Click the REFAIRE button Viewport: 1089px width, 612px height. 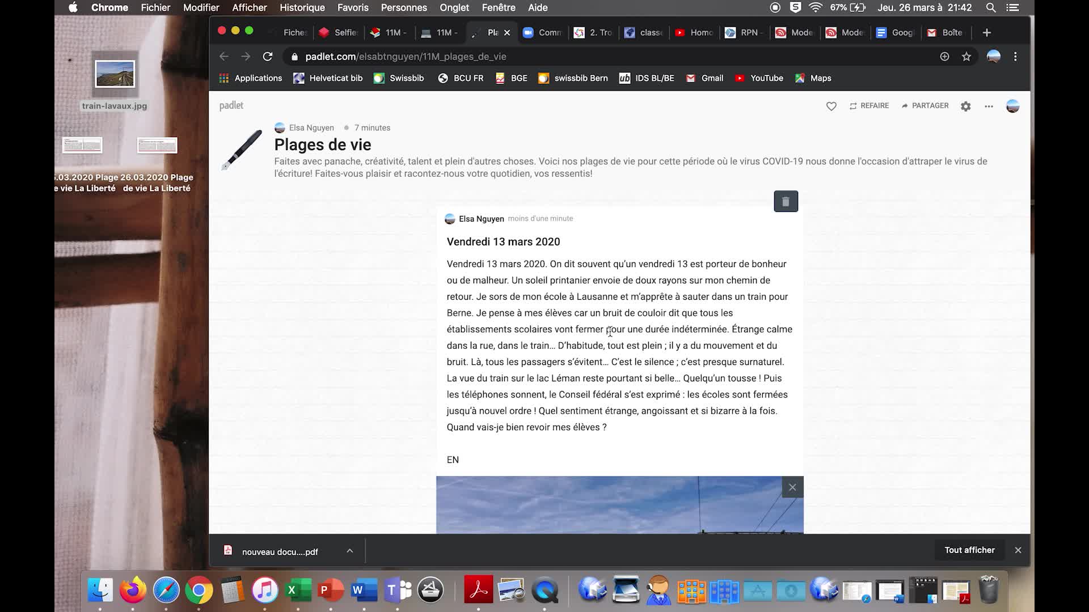tap(869, 106)
